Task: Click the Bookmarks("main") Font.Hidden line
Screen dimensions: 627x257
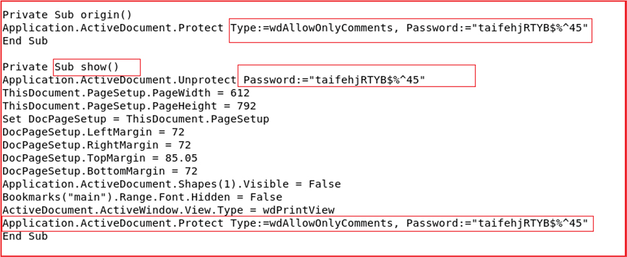Action: tap(142, 197)
